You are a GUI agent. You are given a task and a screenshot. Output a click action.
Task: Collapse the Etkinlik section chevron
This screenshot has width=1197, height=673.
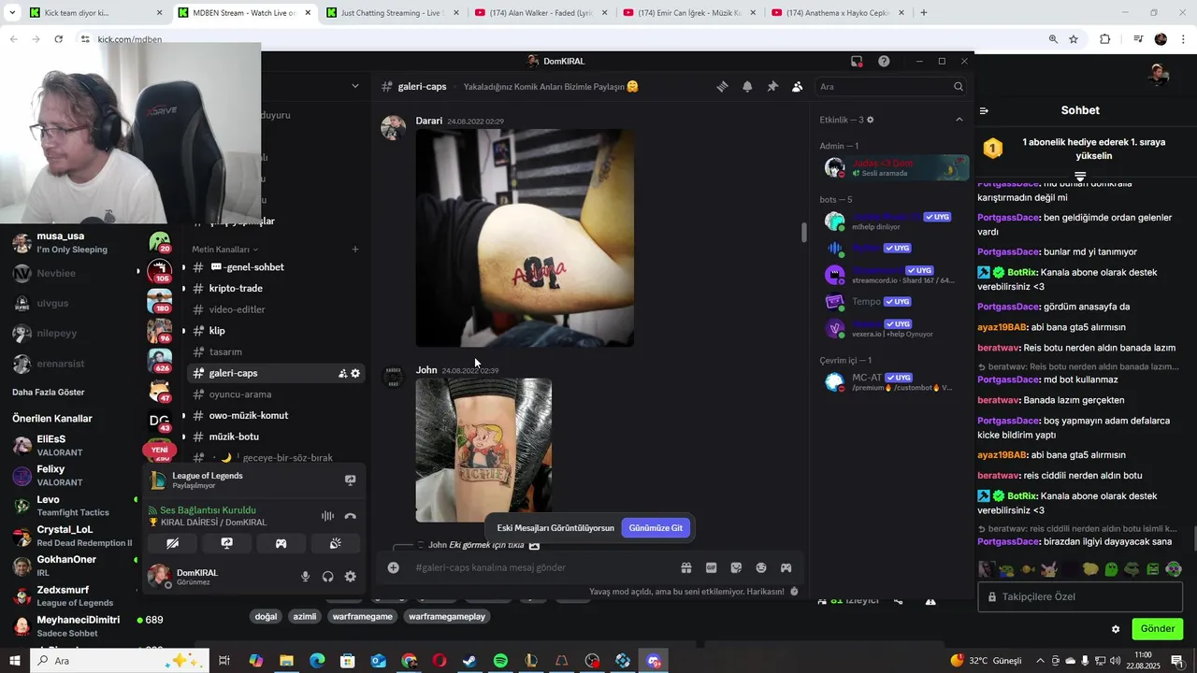click(959, 120)
